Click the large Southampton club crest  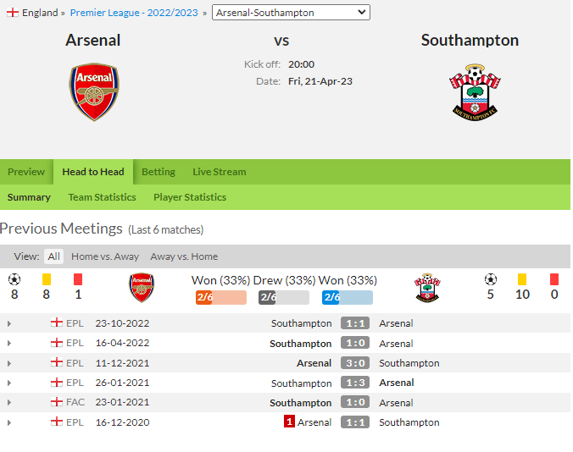(475, 92)
